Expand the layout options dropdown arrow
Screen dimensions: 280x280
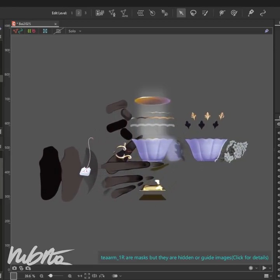271,276
